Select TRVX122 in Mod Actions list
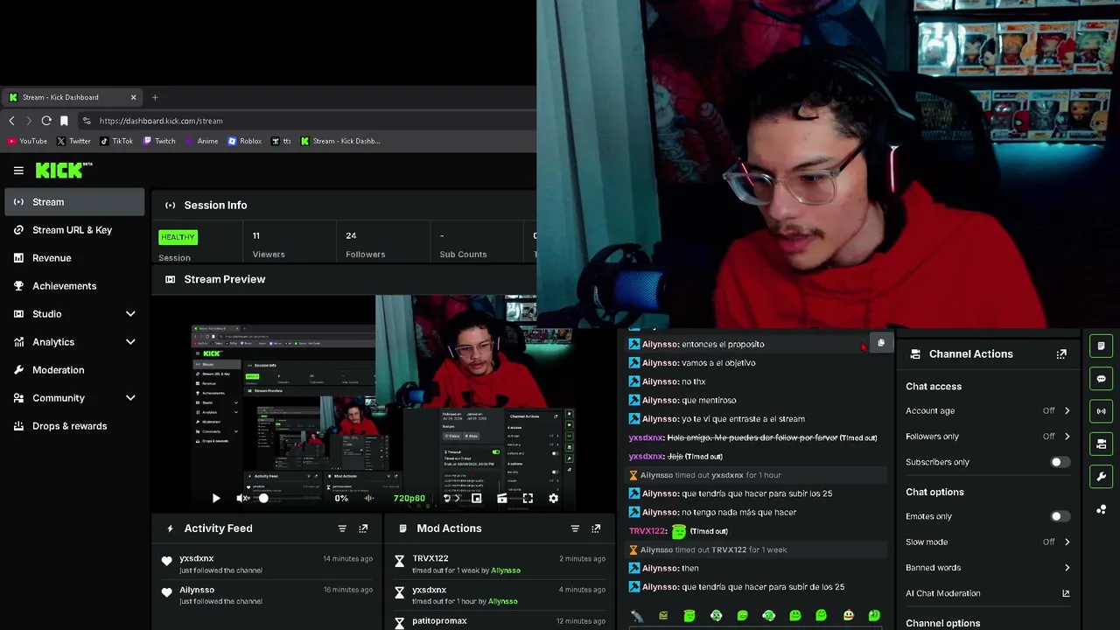This screenshot has width=1120, height=630. click(430, 558)
